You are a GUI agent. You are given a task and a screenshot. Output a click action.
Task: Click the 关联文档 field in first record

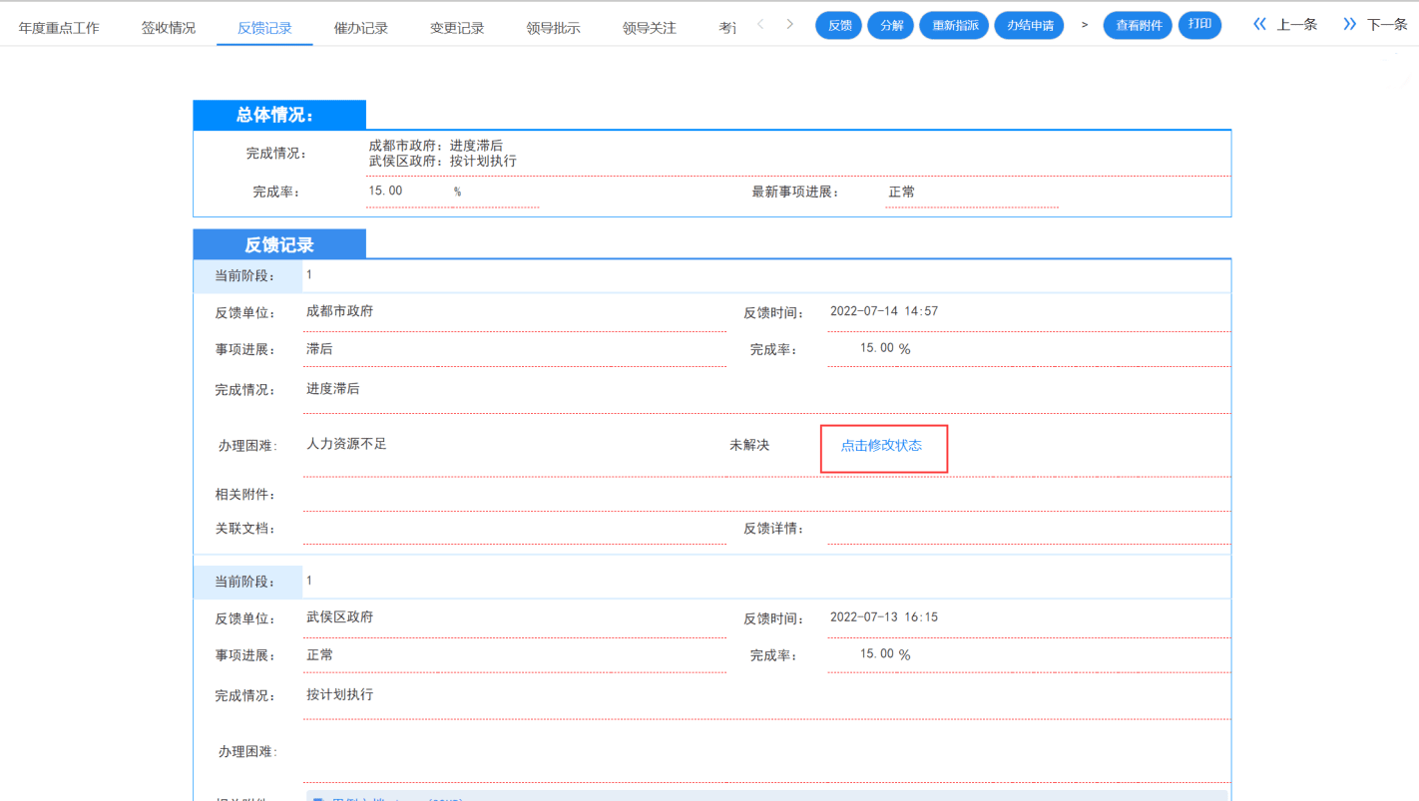[x=515, y=528]
